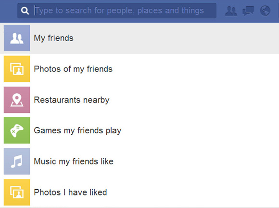This screenshot has width=279, height=208.
Task: Open messages chat bubbles icon
Action: point(248,11)
